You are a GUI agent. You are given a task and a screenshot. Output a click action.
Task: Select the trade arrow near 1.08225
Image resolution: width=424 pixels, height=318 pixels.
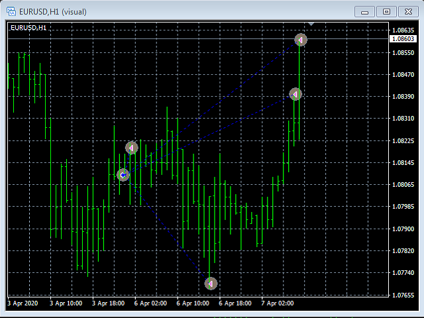132,148
